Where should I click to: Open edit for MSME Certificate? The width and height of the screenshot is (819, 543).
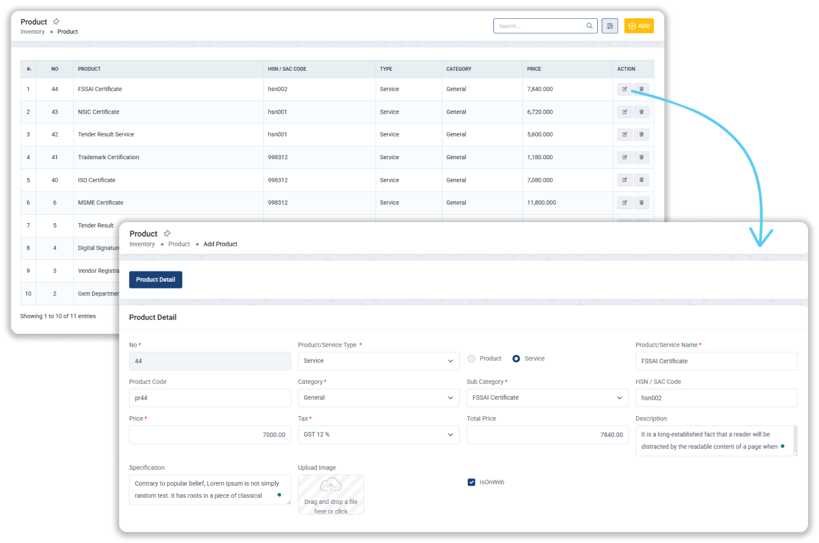pos(624,203)
